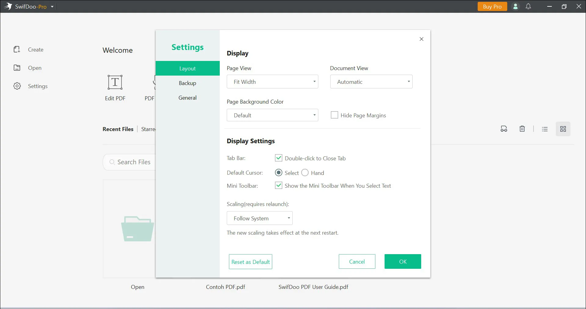Click the Open folder icon in sidebar
This screenshot has height=309, width=586.
coord(17,68)
